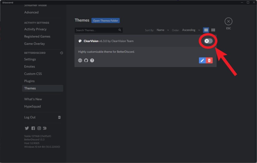Open the ClearVision website via globe icon

click(80, 60)
